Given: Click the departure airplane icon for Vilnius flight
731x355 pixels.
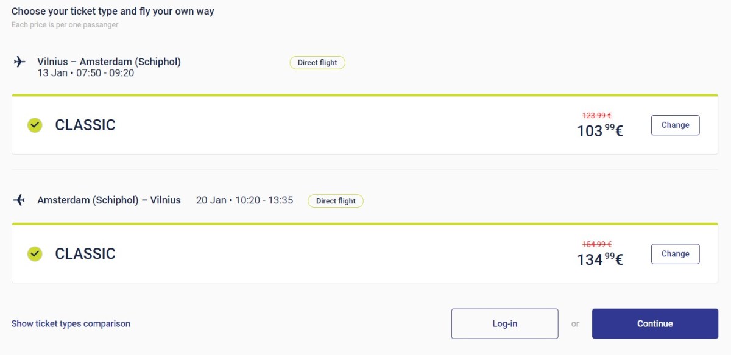Looking at the screenshot, I should click(x=20, y=62).
